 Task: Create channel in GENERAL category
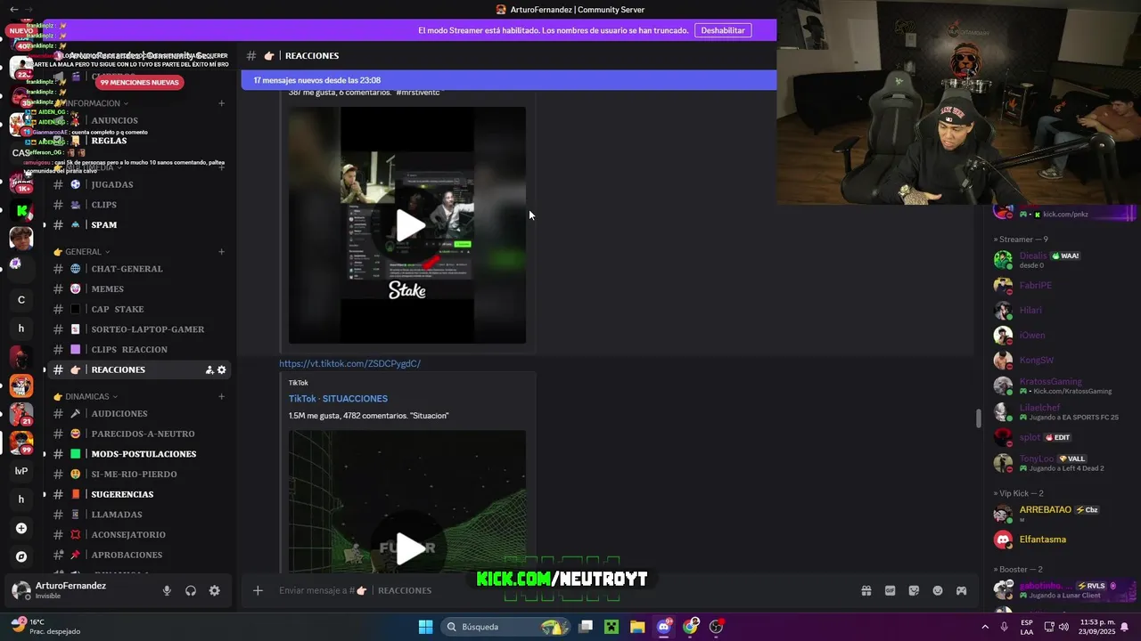pyautogui.click(x=221, y=252)
